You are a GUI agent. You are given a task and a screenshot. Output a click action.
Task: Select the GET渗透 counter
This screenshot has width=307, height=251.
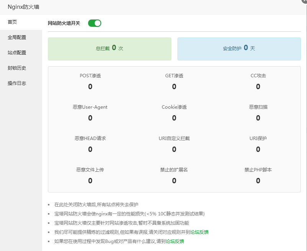pyautogui.click(x=174, y=81)
